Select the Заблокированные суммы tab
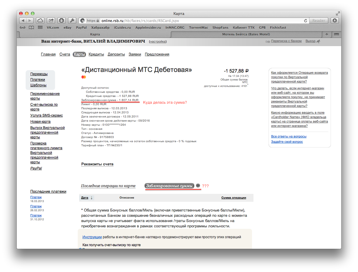Image resolution: width=358 pixels, height=272 pixels. tap(170, 186)
